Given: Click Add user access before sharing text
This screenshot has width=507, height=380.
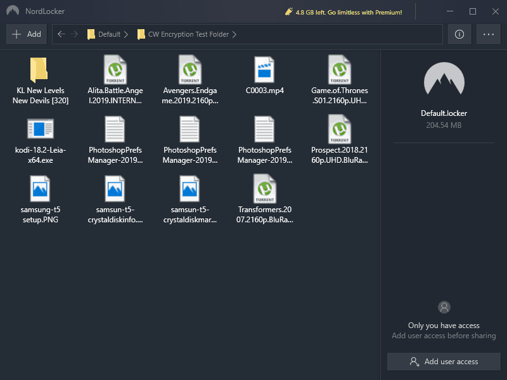Looking at the screenshot, I should [444, 336].
